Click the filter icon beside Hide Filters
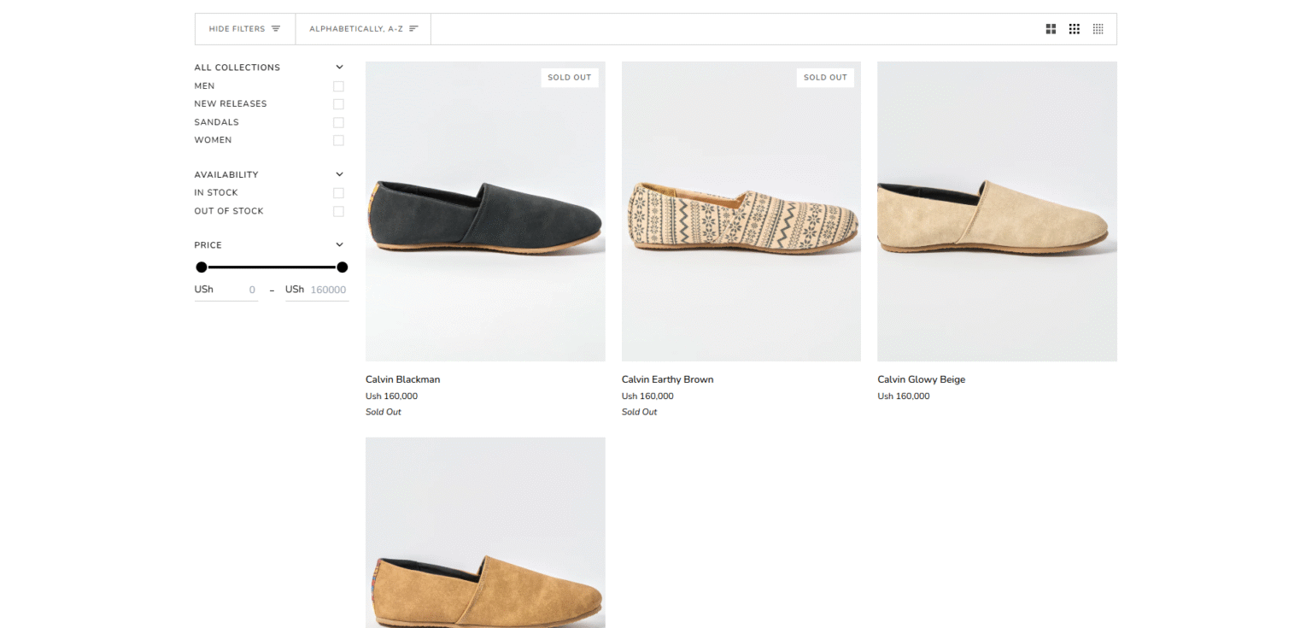The width and height of the screenshot is (1312, 628). [278, 28]
